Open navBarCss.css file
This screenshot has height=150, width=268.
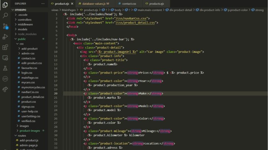coord(30,92)
